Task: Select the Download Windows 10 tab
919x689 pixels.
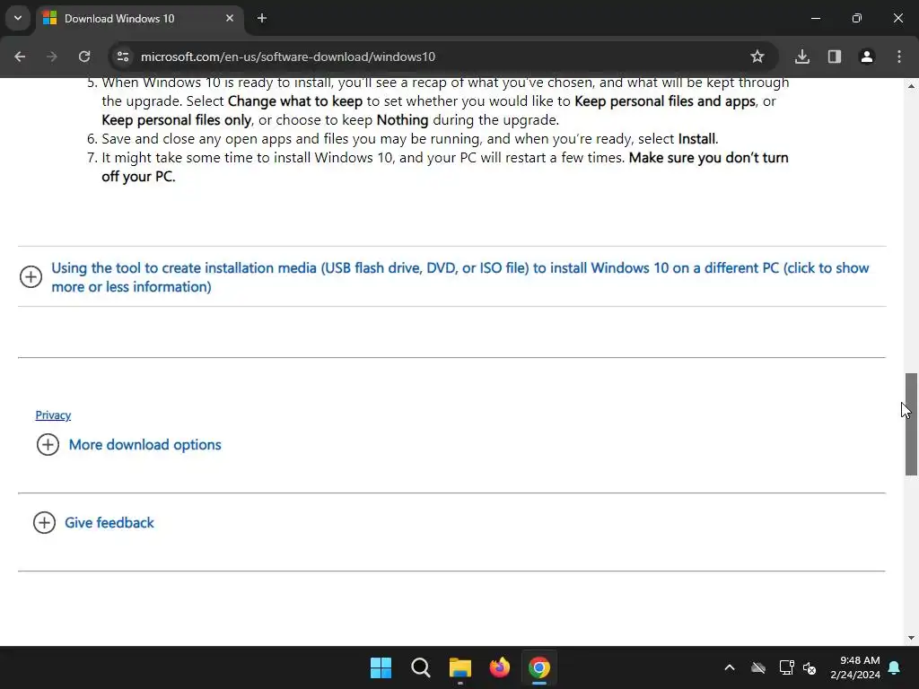Action: click(x=139, y=18)
